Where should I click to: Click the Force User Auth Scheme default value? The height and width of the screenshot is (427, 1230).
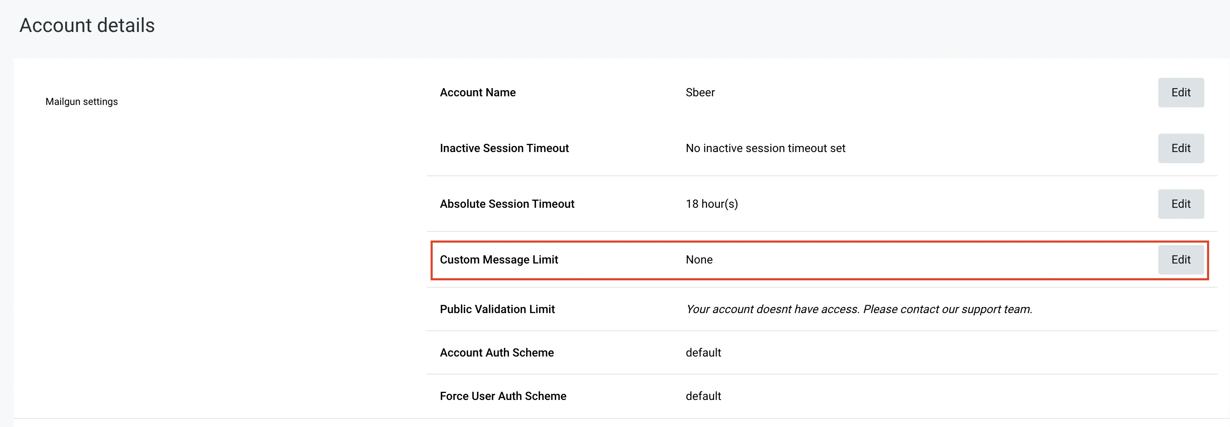point(704,396)
